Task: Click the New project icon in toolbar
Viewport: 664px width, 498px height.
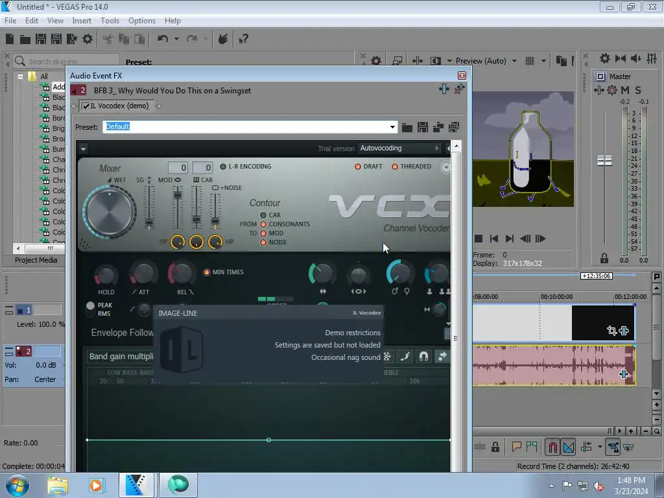Action: coord(10,39)
